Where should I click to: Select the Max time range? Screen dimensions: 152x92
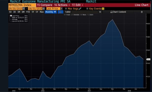tap(42, 12)
